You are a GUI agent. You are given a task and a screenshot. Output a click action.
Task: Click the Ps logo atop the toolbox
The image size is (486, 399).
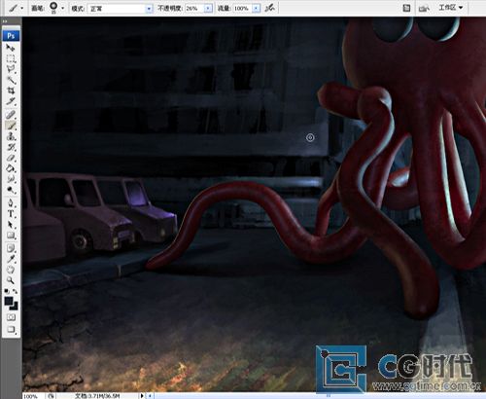[x=11, y=36]
